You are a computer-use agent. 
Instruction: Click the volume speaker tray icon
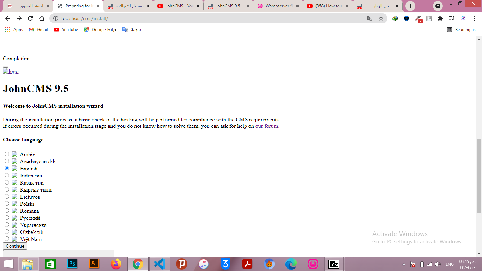tap(438, 264)
